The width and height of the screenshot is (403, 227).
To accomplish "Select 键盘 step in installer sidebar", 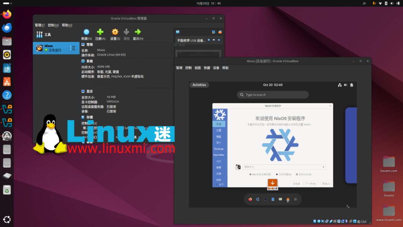I will coord(219,137).
